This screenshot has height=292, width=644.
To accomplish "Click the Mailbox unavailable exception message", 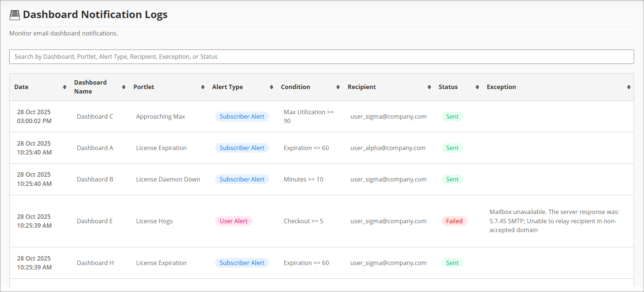I will click(x=554, y=221).
